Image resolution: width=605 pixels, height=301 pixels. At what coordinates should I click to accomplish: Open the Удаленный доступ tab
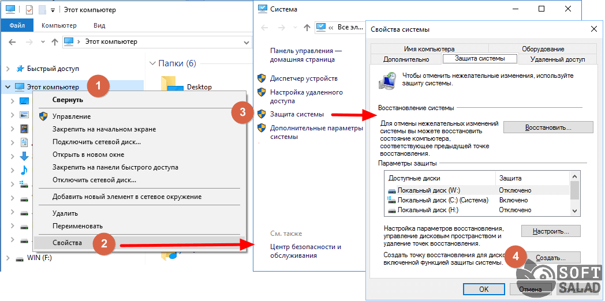[557, 59]
